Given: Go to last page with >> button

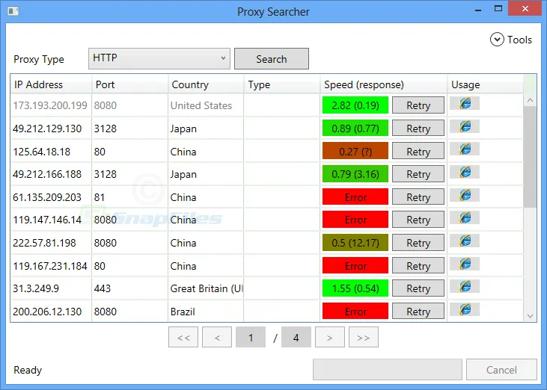Looking at the screenshot, I should tap(364, 337).
